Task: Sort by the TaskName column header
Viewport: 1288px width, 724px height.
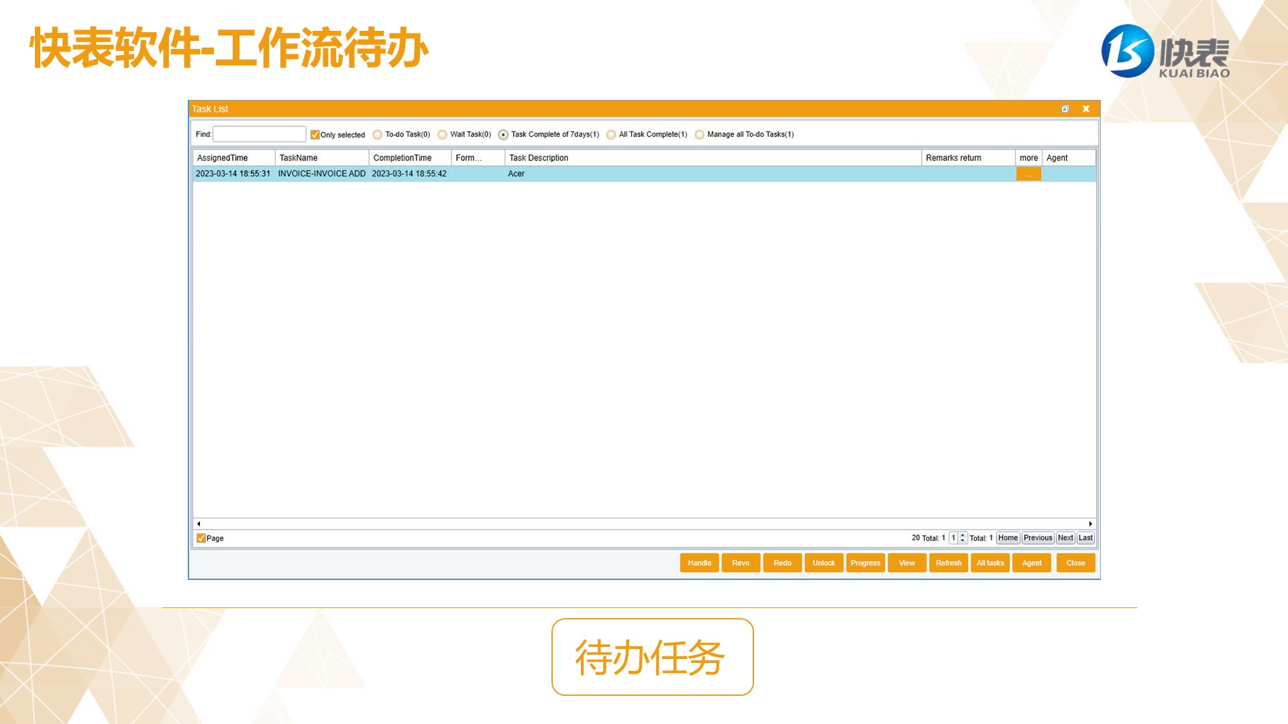Action: click(322, 158)
